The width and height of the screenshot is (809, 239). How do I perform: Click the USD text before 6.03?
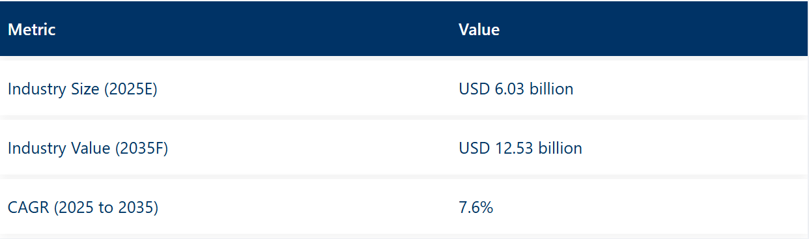474,89
